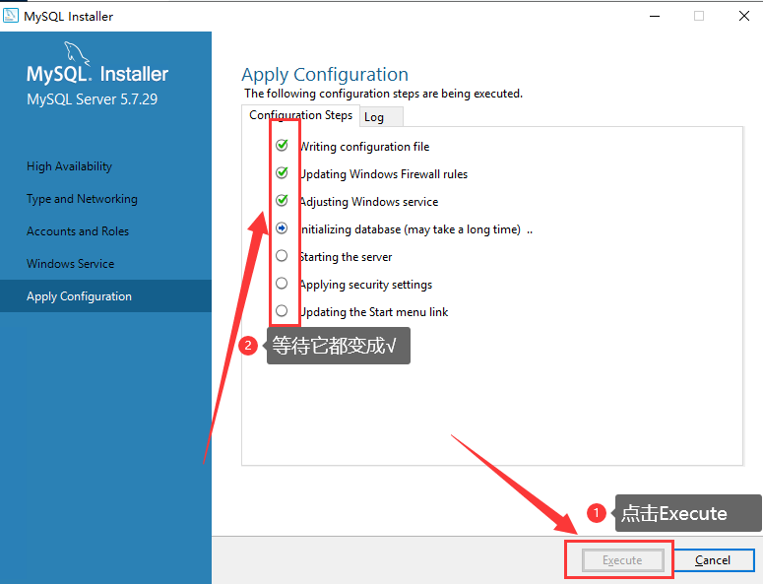Click the in-progress indicator beside Initializing database
Viewport: 763px width, 584px height.
tap(282, 227)
